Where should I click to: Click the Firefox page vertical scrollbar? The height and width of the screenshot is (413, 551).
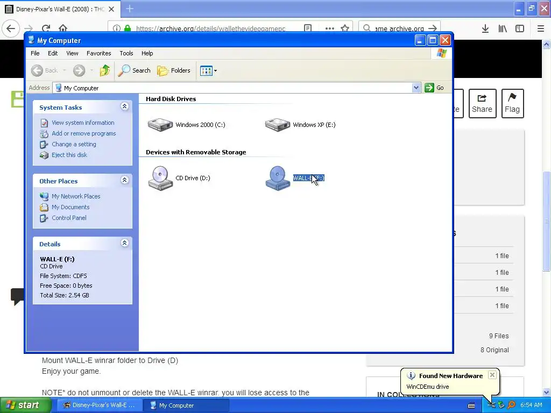pos(547,221)
